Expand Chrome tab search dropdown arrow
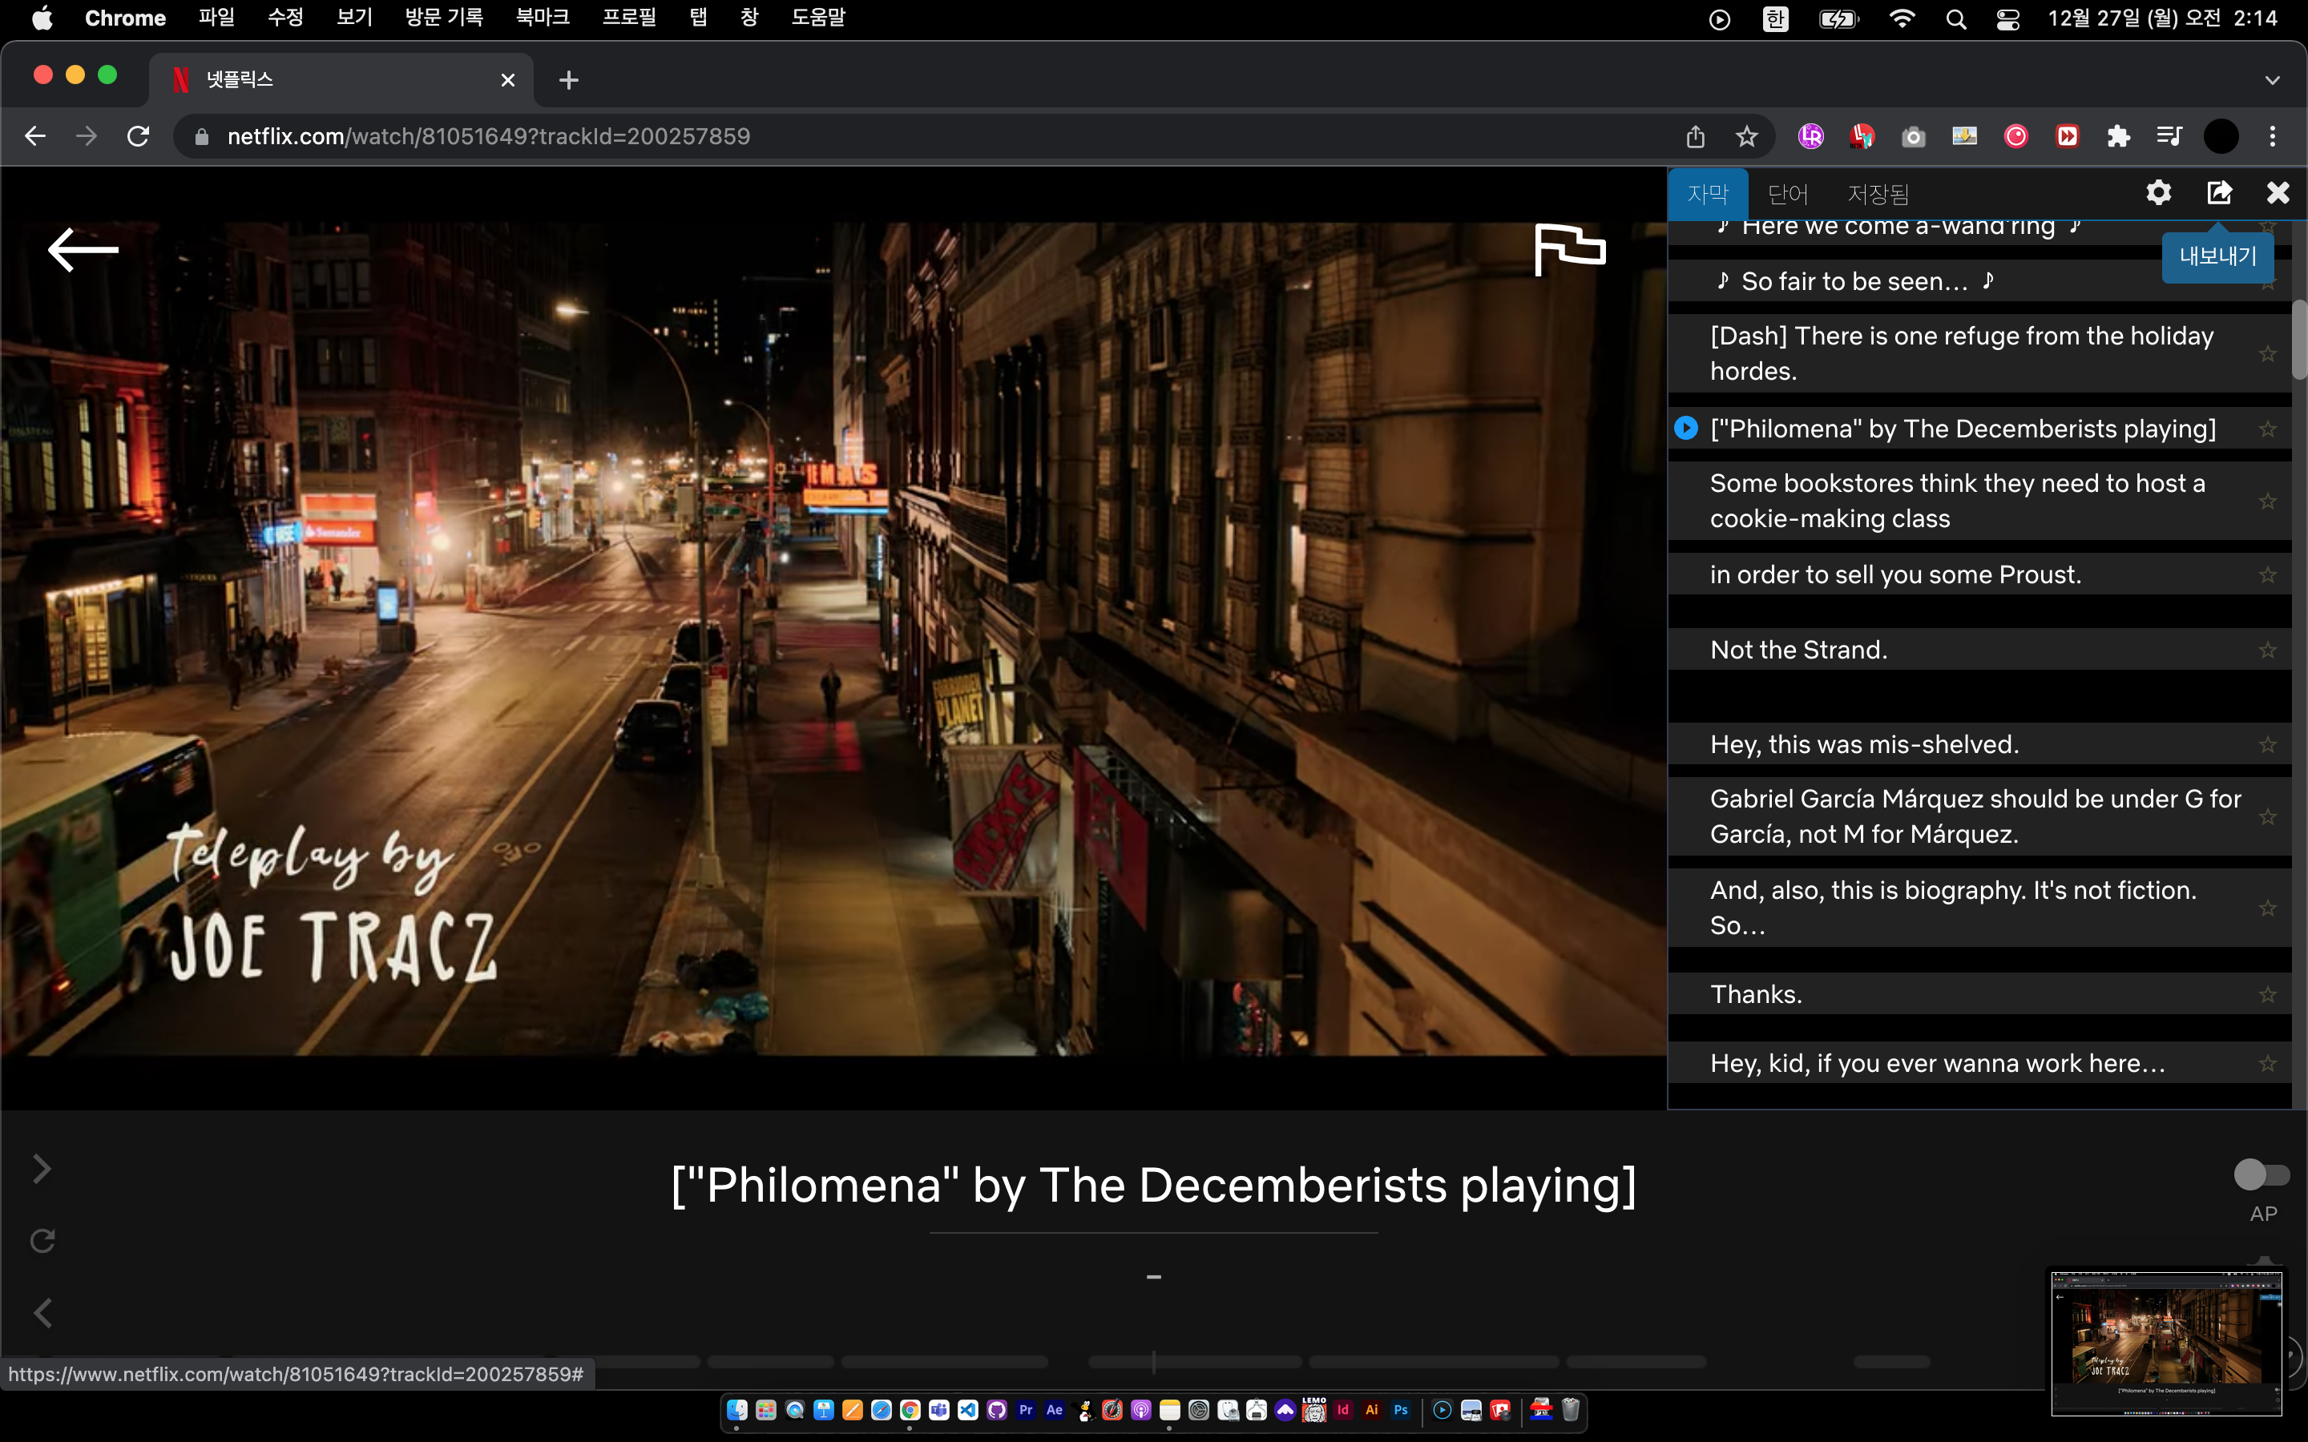The image size is (2308, 1442). [2272, 80]
